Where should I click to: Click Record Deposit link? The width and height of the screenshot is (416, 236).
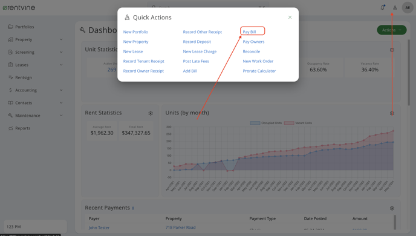tap(197, 42)
